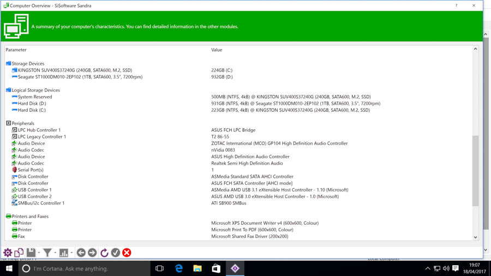Viewport: 491px width, 276px height.
Task: Click the ASUS FCH SATA disk controller icon
Action: tap(14, 183)
